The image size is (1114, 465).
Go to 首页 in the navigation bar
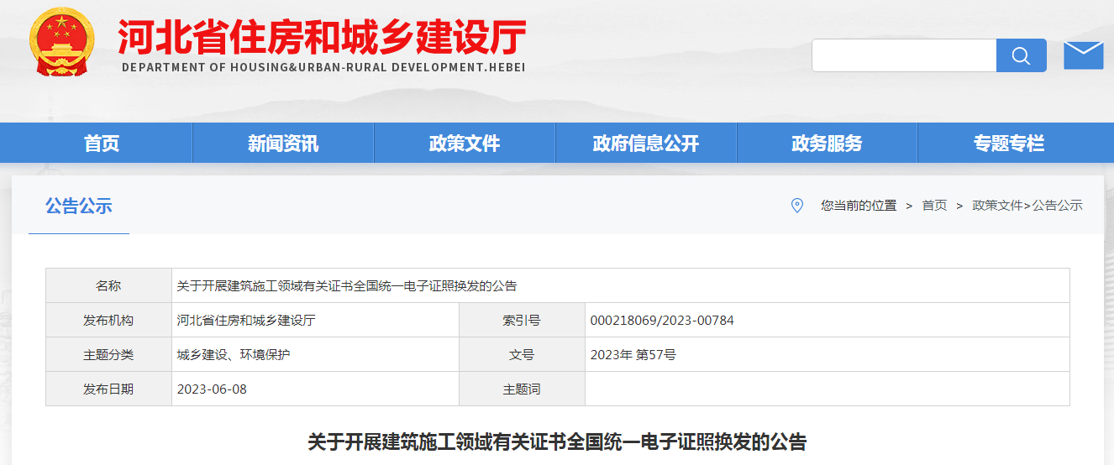[102, 144]
